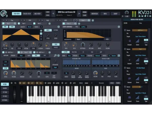Click the BROWSER button
The width and height of the screenshot is (152, 114).
(x=94, y=14)
